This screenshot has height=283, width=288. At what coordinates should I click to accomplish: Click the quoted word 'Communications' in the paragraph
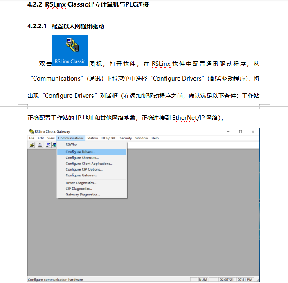click(x=57, y=79)
